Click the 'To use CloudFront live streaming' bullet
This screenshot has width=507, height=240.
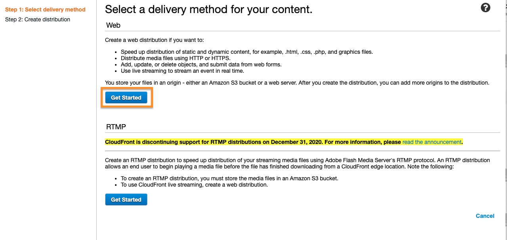[194, 185]
